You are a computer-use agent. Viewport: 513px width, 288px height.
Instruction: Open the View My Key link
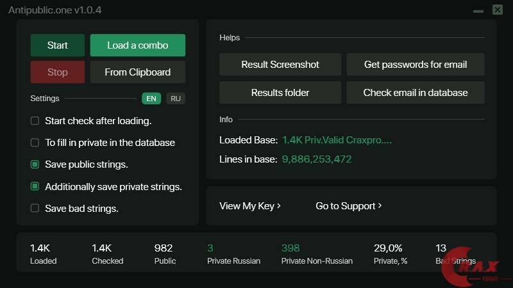[x=250, y=206]
